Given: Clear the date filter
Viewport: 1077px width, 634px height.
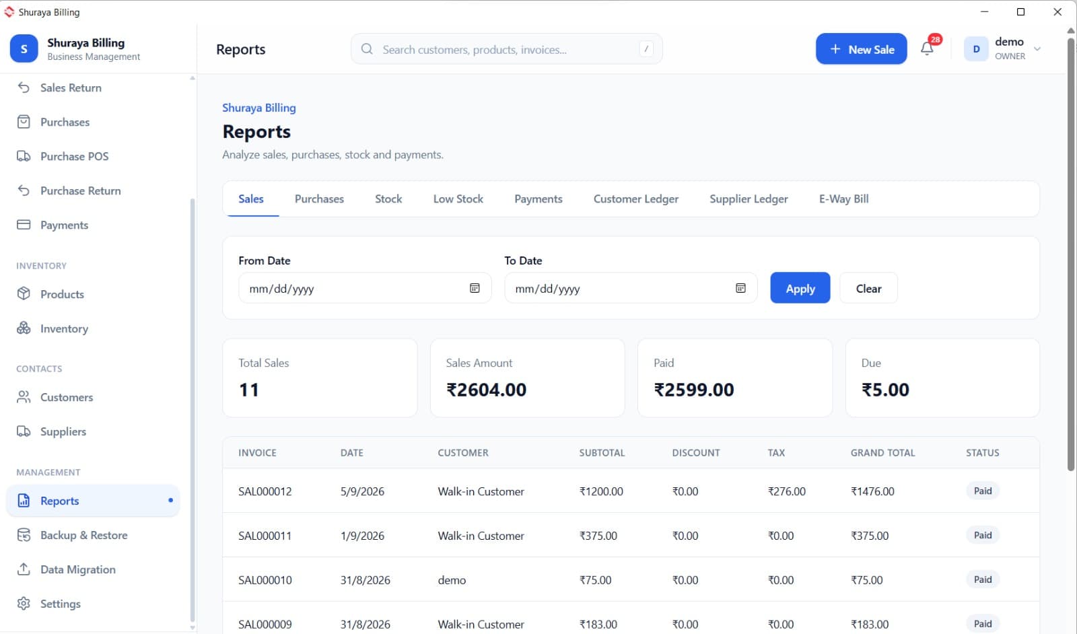Looking at the screenshot, I should pyautogui.click(x=868, y=288).
